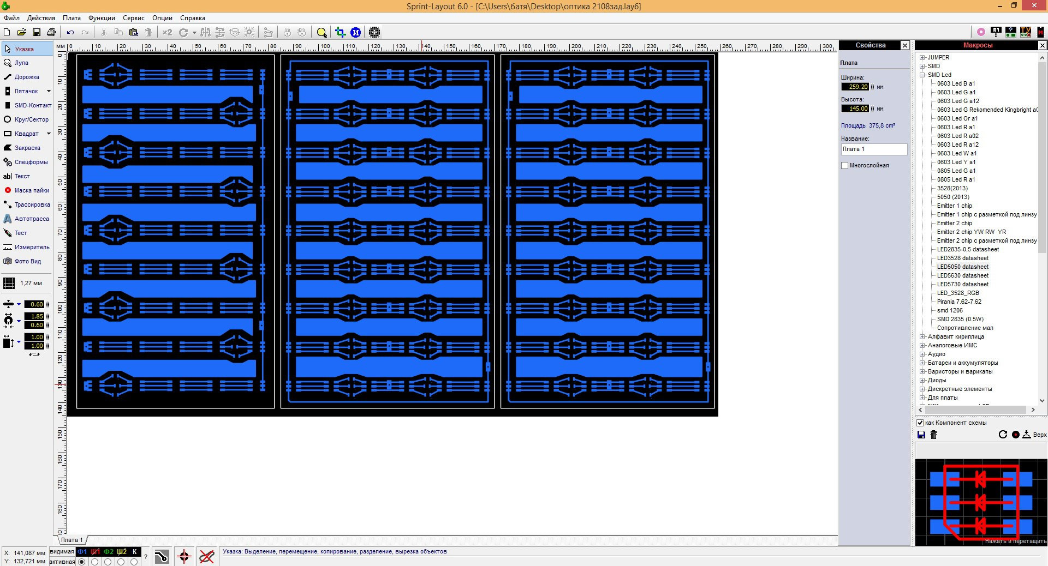The image size is (1048, 566).
Task: Expand the Аудио folder
Action: [922, 354]
